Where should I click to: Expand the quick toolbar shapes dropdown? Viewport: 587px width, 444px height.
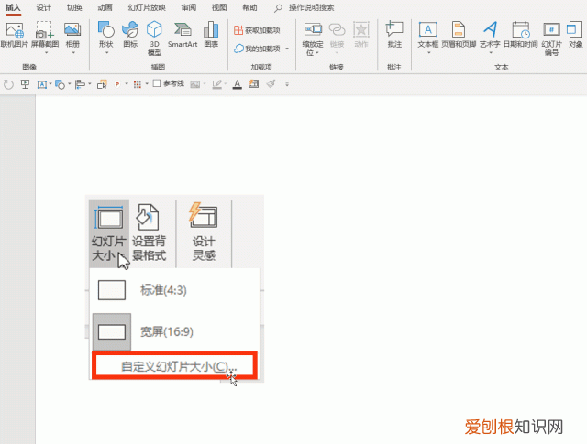coord(70,84)
